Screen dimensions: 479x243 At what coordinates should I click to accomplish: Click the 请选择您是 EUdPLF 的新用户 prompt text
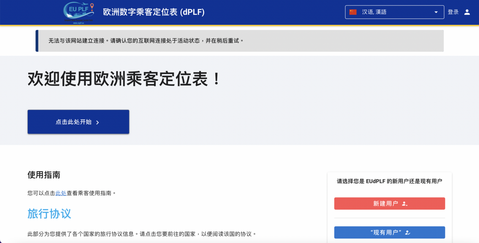coord(390,181)
